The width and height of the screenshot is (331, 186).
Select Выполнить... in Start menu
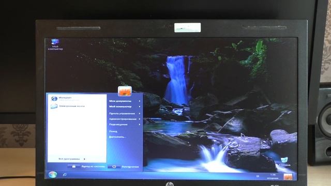[x=117, y=137]
